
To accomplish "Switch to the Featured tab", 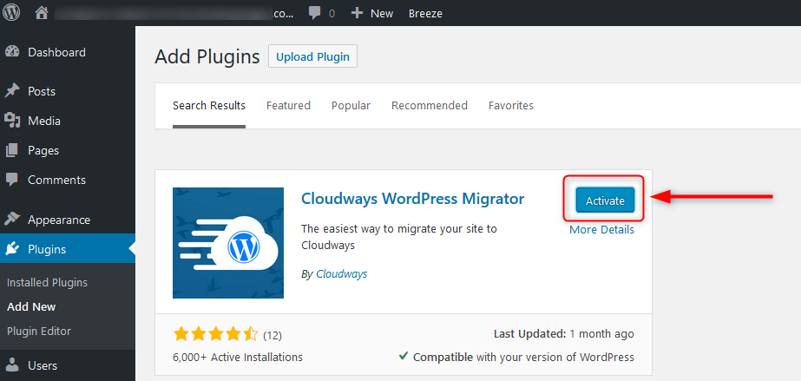I will click(x=288, y=106).
